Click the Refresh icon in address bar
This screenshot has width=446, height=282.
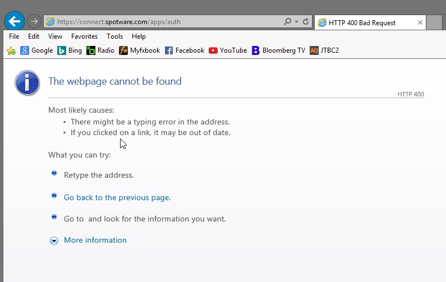click(x=306, y=22)
